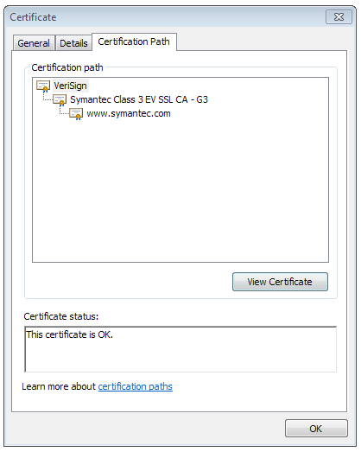The height and width of the screenshot is (452, 361).
Task: Click the www.symantec.com certificate icon
Action: click(x=76, y=114)
